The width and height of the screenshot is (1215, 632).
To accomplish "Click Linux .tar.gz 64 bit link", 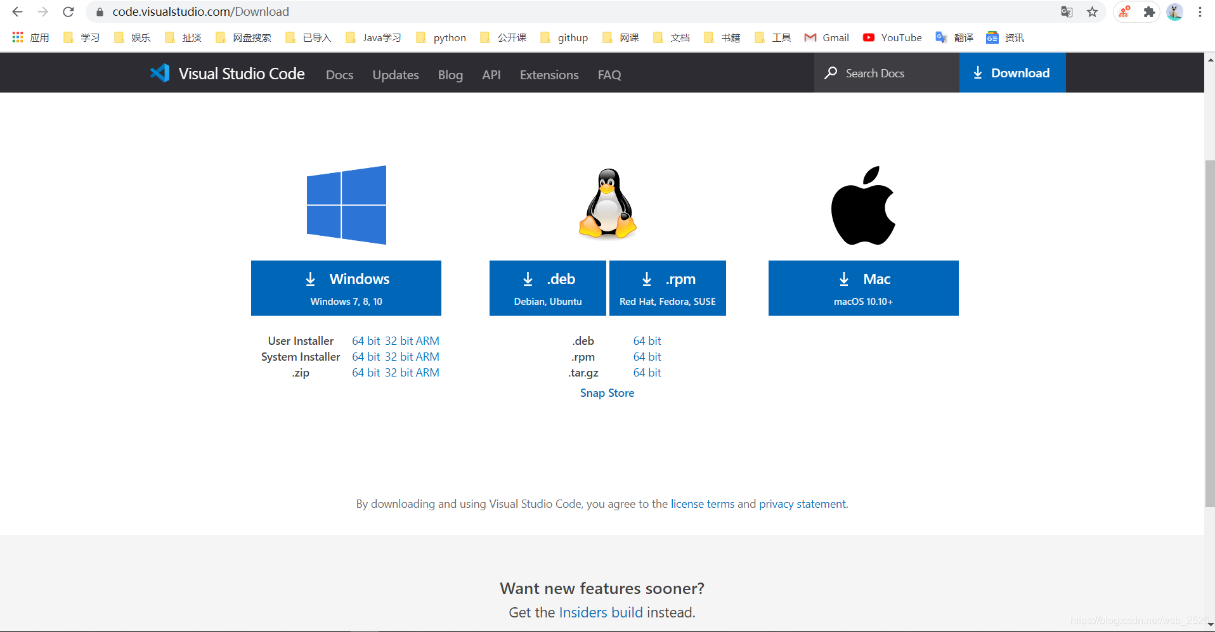I will 647,373.
